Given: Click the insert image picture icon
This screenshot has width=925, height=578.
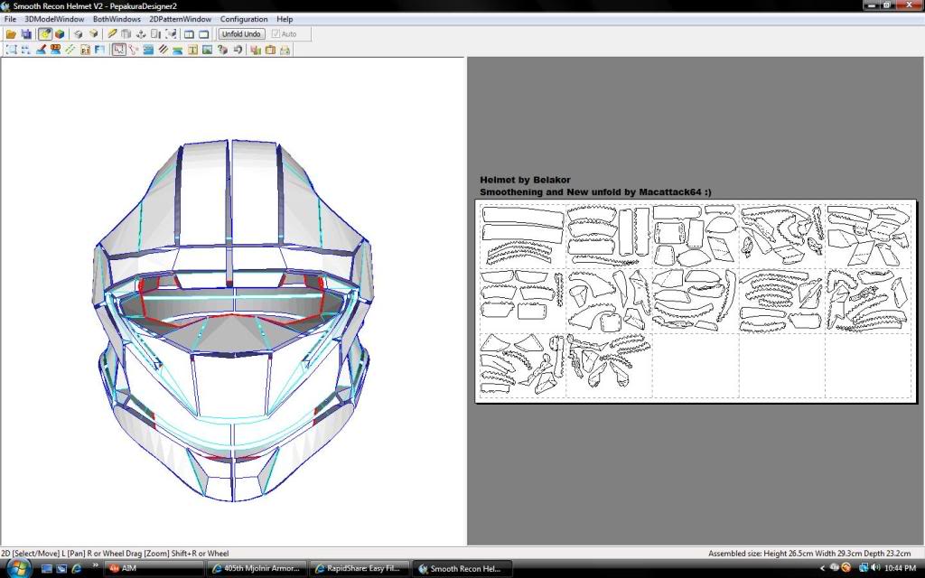Looking at the screenshot, I should [208, 50].
